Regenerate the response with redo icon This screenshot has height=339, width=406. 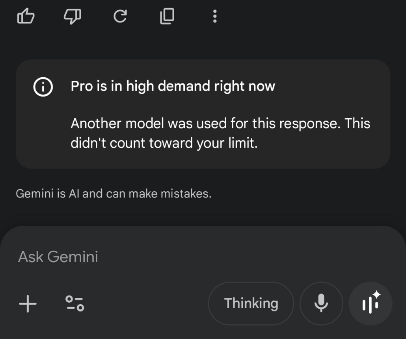coord(120,17)
